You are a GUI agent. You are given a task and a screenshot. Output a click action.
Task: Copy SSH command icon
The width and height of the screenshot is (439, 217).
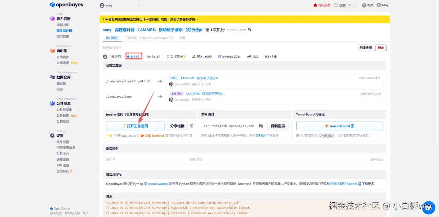coord(261,126)
